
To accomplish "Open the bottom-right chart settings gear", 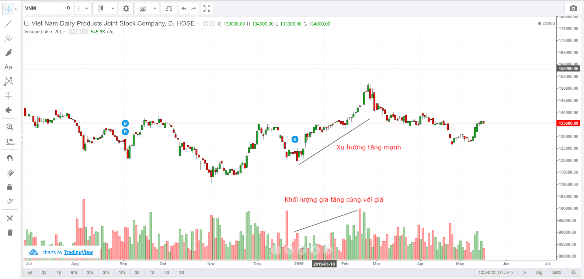I will [574, 272].
